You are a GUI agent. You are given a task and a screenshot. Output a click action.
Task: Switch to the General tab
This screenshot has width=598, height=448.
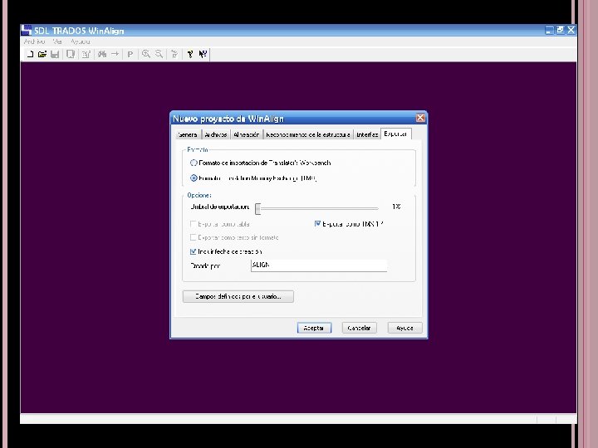pos(188,134)
